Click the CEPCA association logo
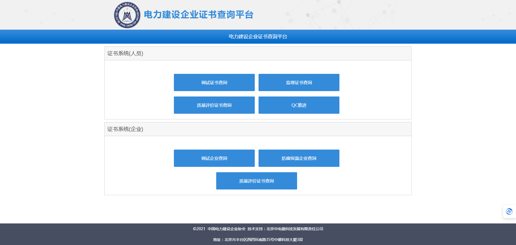 [x=127, y=15]
